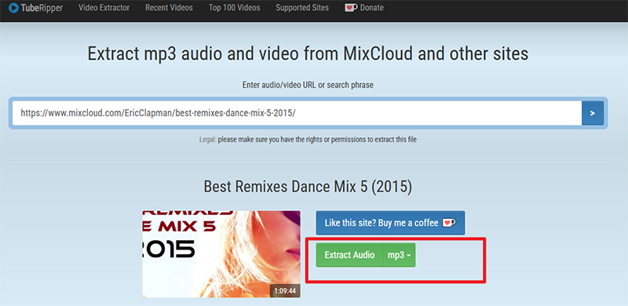Click the 'Extract mp3 audio and video' heading

308,53
